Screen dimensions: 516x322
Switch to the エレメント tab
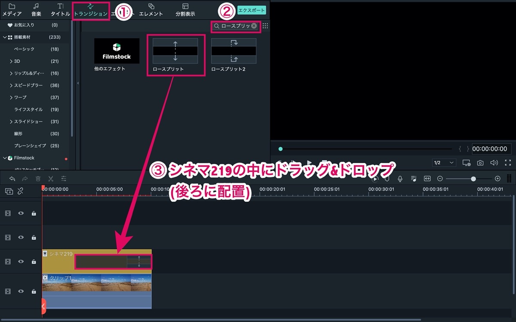pos(151,10)
